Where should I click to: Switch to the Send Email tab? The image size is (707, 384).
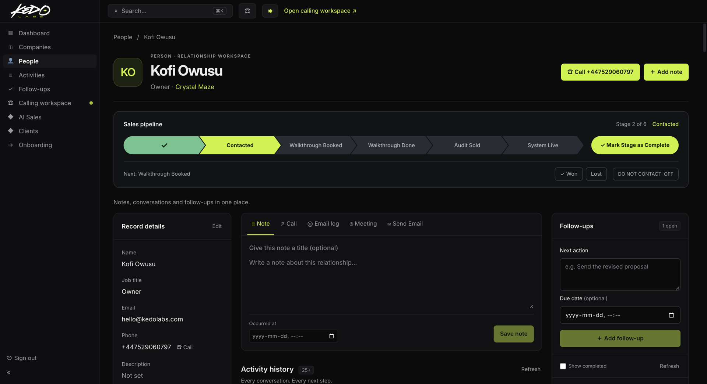pos(405,224)
